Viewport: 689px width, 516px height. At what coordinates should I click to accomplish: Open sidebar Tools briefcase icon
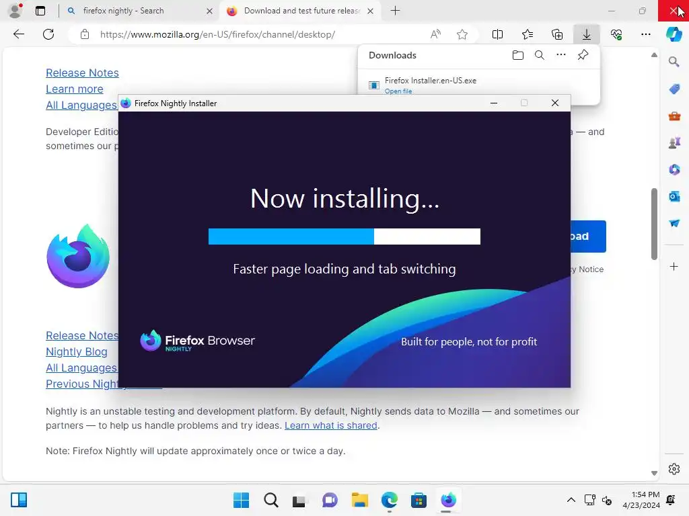pos(674,116)
